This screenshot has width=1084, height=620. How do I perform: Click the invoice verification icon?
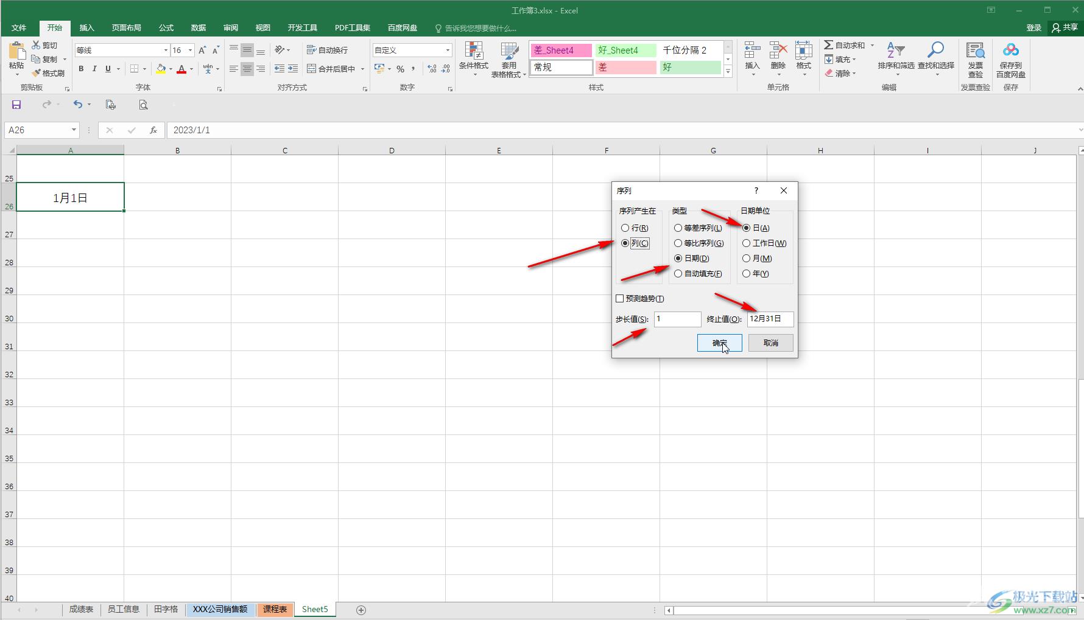[x=976, y=51]
